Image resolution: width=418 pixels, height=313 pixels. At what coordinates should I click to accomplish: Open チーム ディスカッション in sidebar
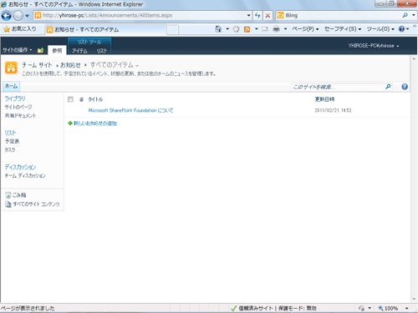pos(25,176)
